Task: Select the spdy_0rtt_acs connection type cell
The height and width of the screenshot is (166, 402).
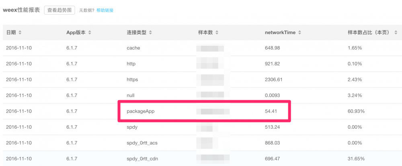Action: tap(142, 143)
